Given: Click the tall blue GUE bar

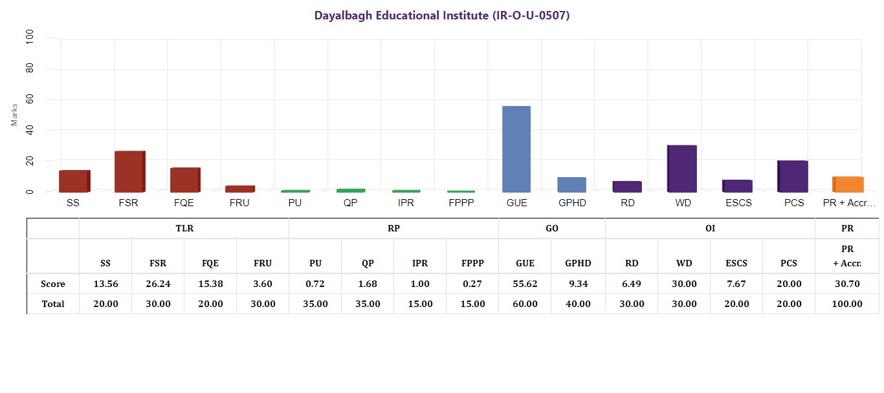Looking at the screenshot, I should (516, 149).
